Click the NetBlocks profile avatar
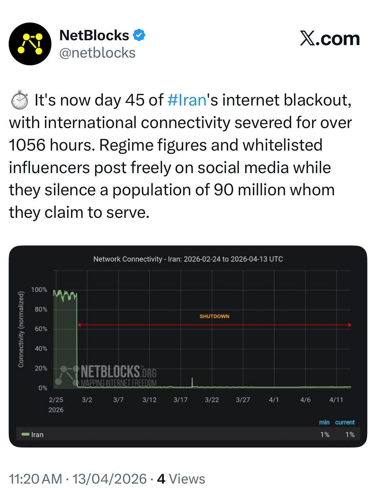Screen dimensions: 376x490 (x=30, y=44)
